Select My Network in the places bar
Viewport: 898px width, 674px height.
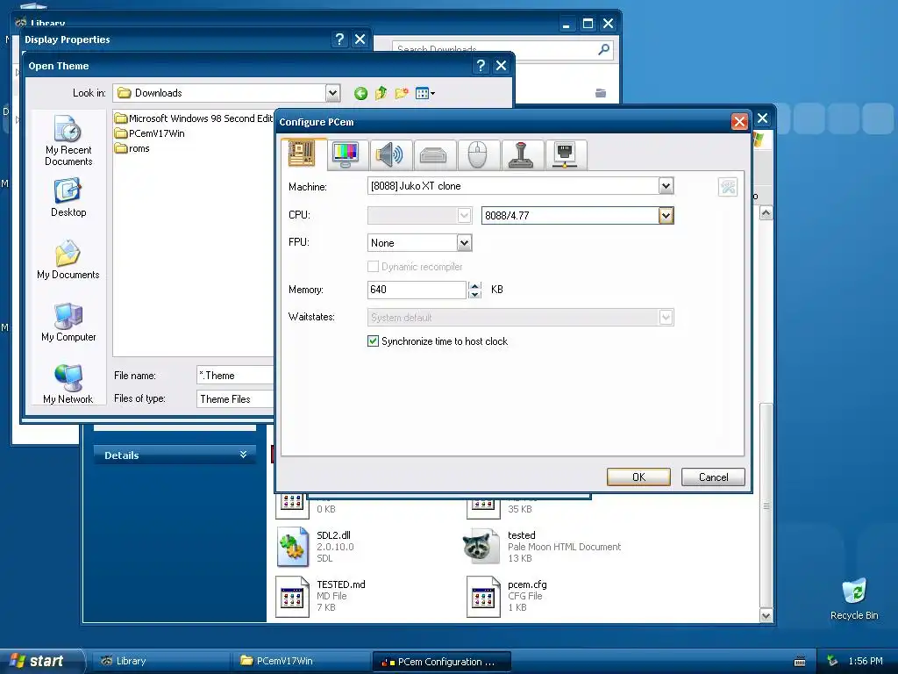tap(68, 384)
